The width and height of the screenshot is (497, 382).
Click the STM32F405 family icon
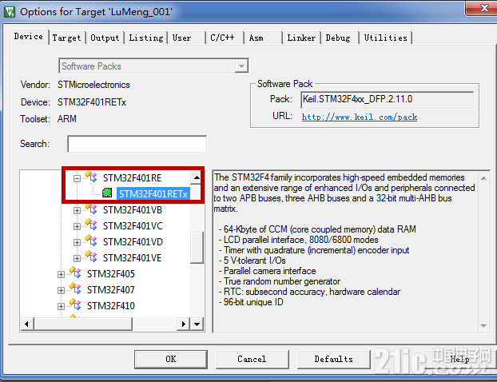click(75, 273)
